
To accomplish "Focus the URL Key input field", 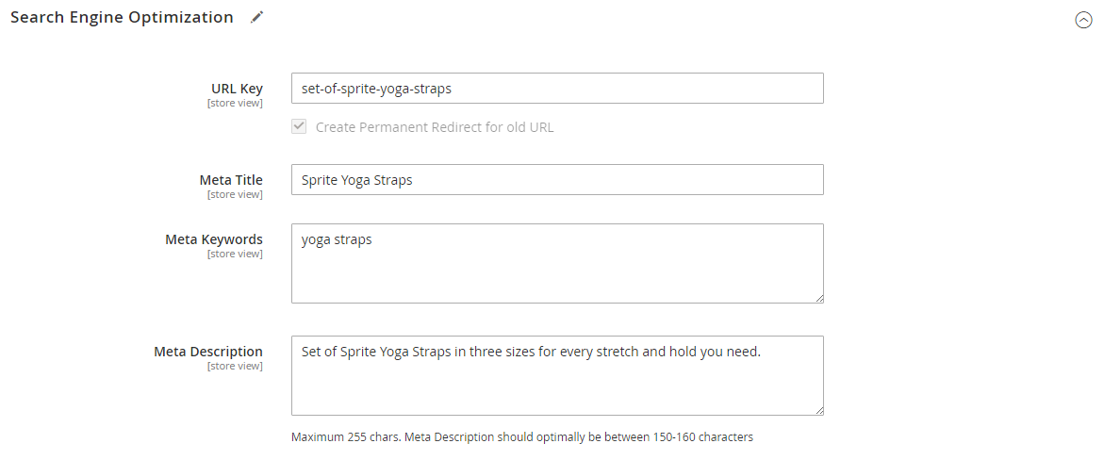I will [x=557, y=89].
